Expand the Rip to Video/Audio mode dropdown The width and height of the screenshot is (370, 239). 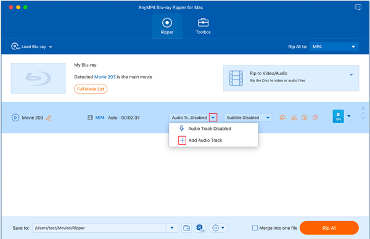pos(351,75)
